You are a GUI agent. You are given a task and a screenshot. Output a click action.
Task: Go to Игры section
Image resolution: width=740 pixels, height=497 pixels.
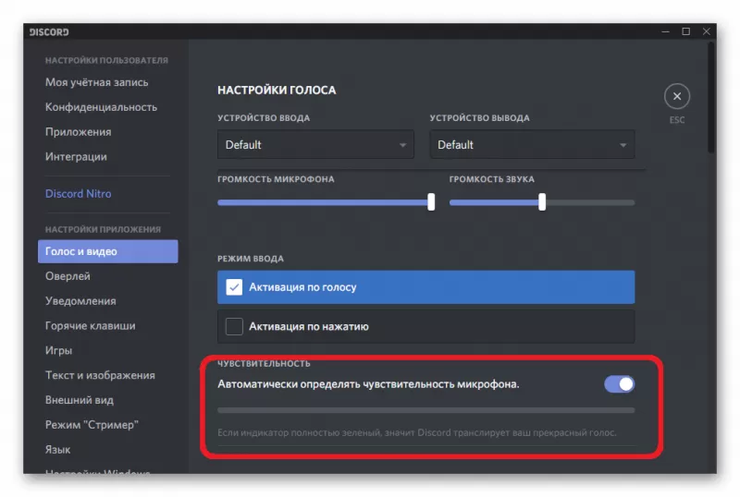[x=58, y=350]
